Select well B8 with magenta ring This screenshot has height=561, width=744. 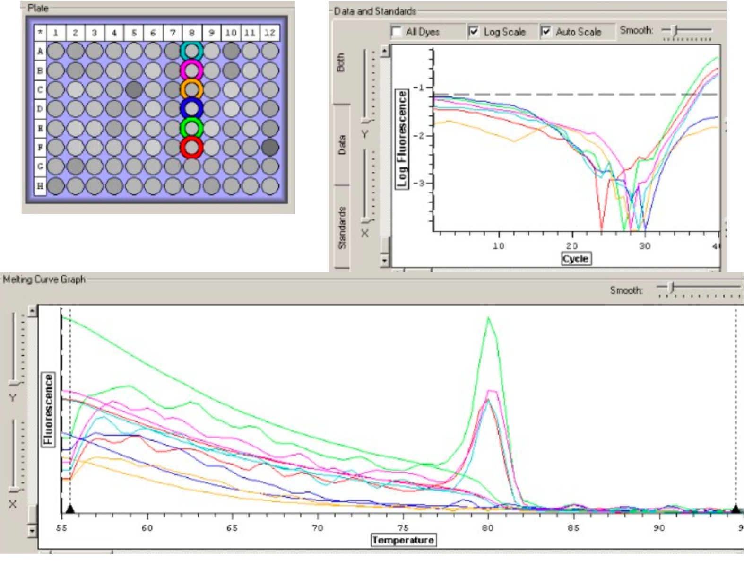[x=191, y=70]
